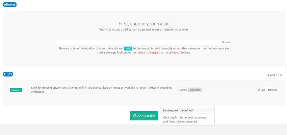Click the /mnt/ folder path text

click(x=141, y=53)
